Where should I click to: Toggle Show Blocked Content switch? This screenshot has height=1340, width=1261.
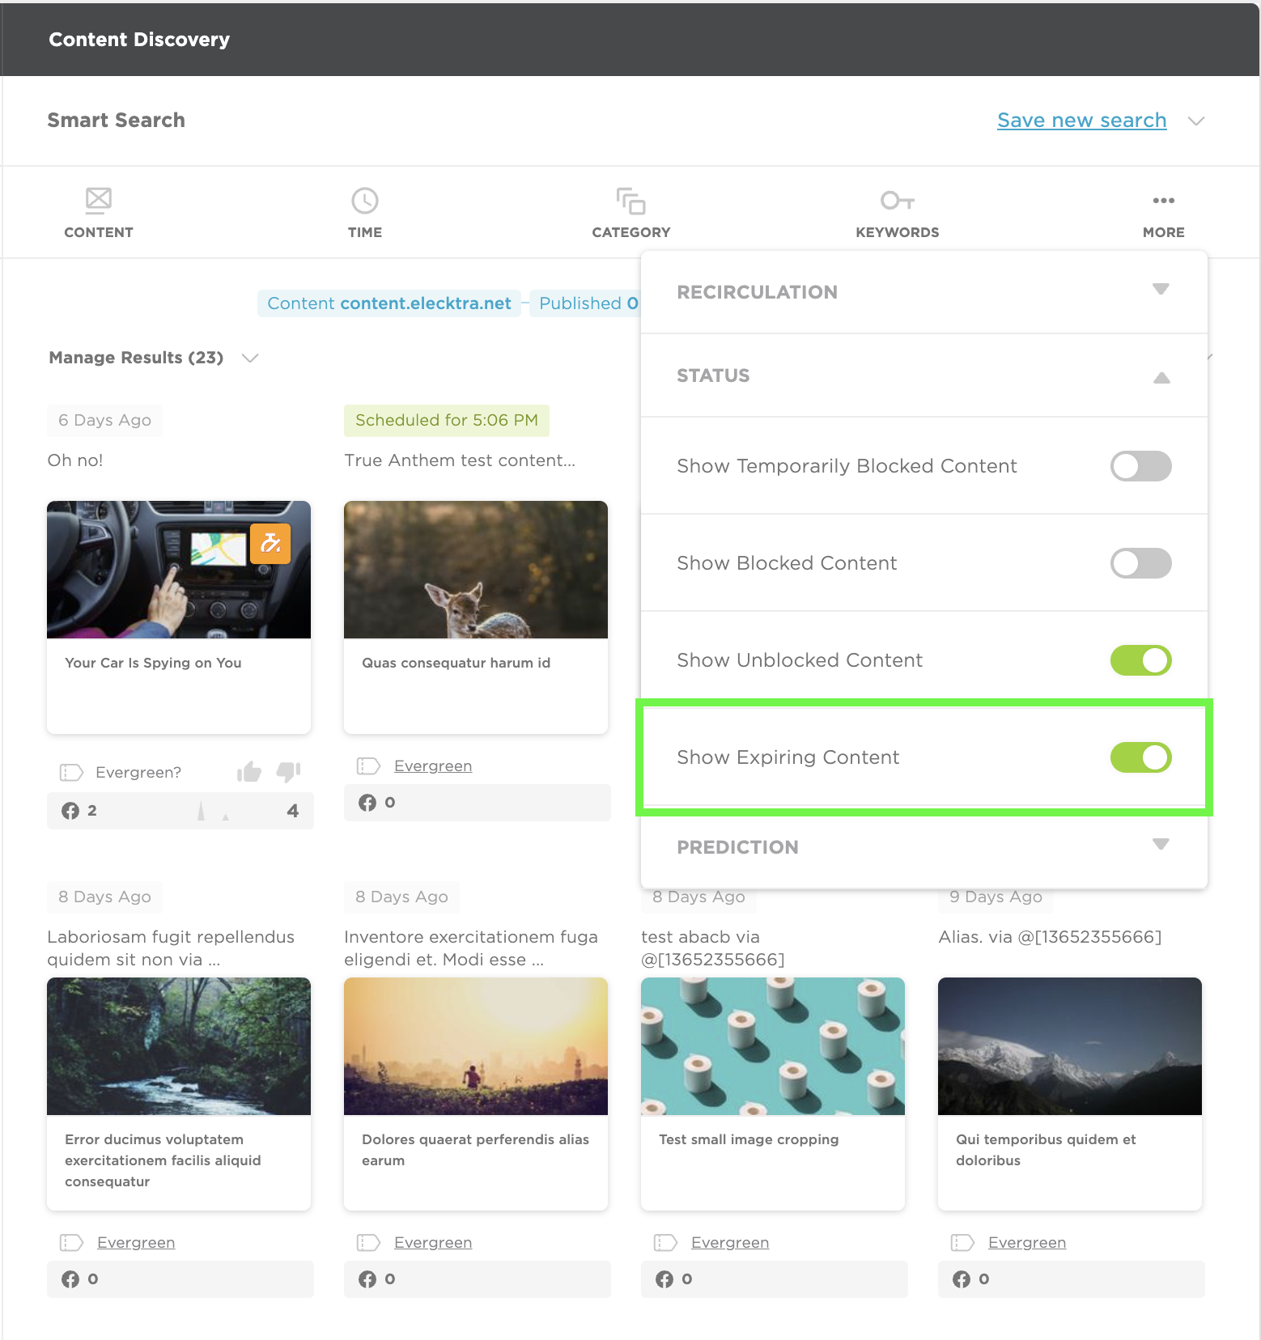[1140, 563]
